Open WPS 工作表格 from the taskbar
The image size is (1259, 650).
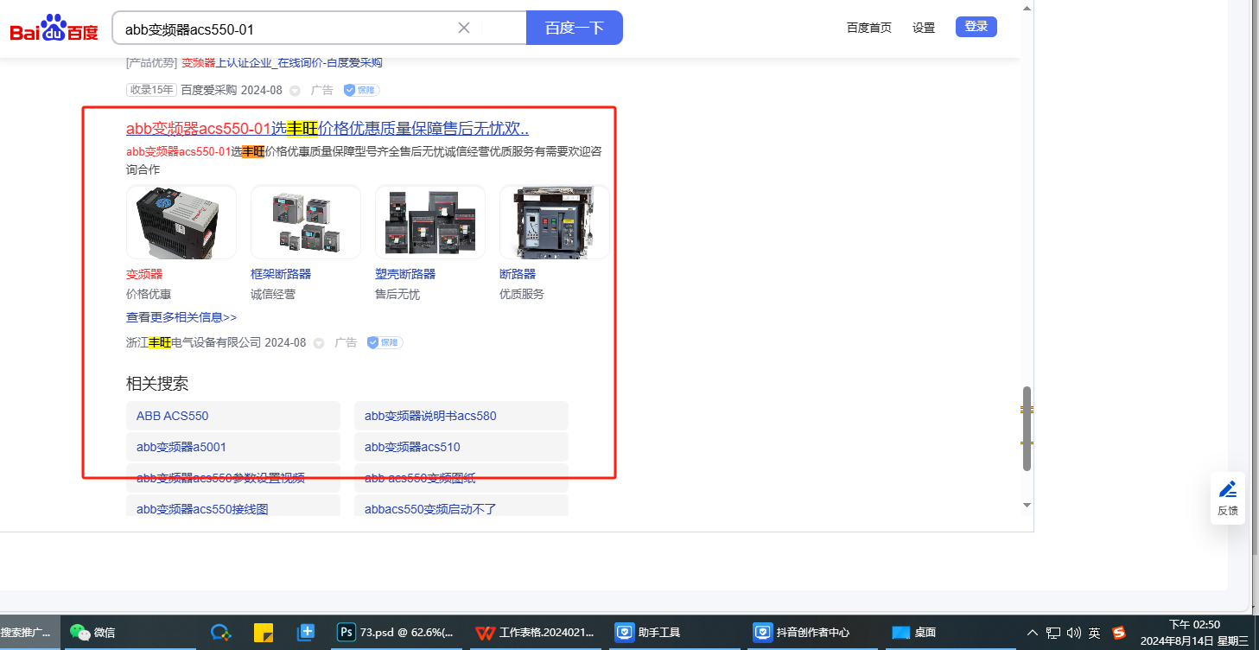coord(534,632)
